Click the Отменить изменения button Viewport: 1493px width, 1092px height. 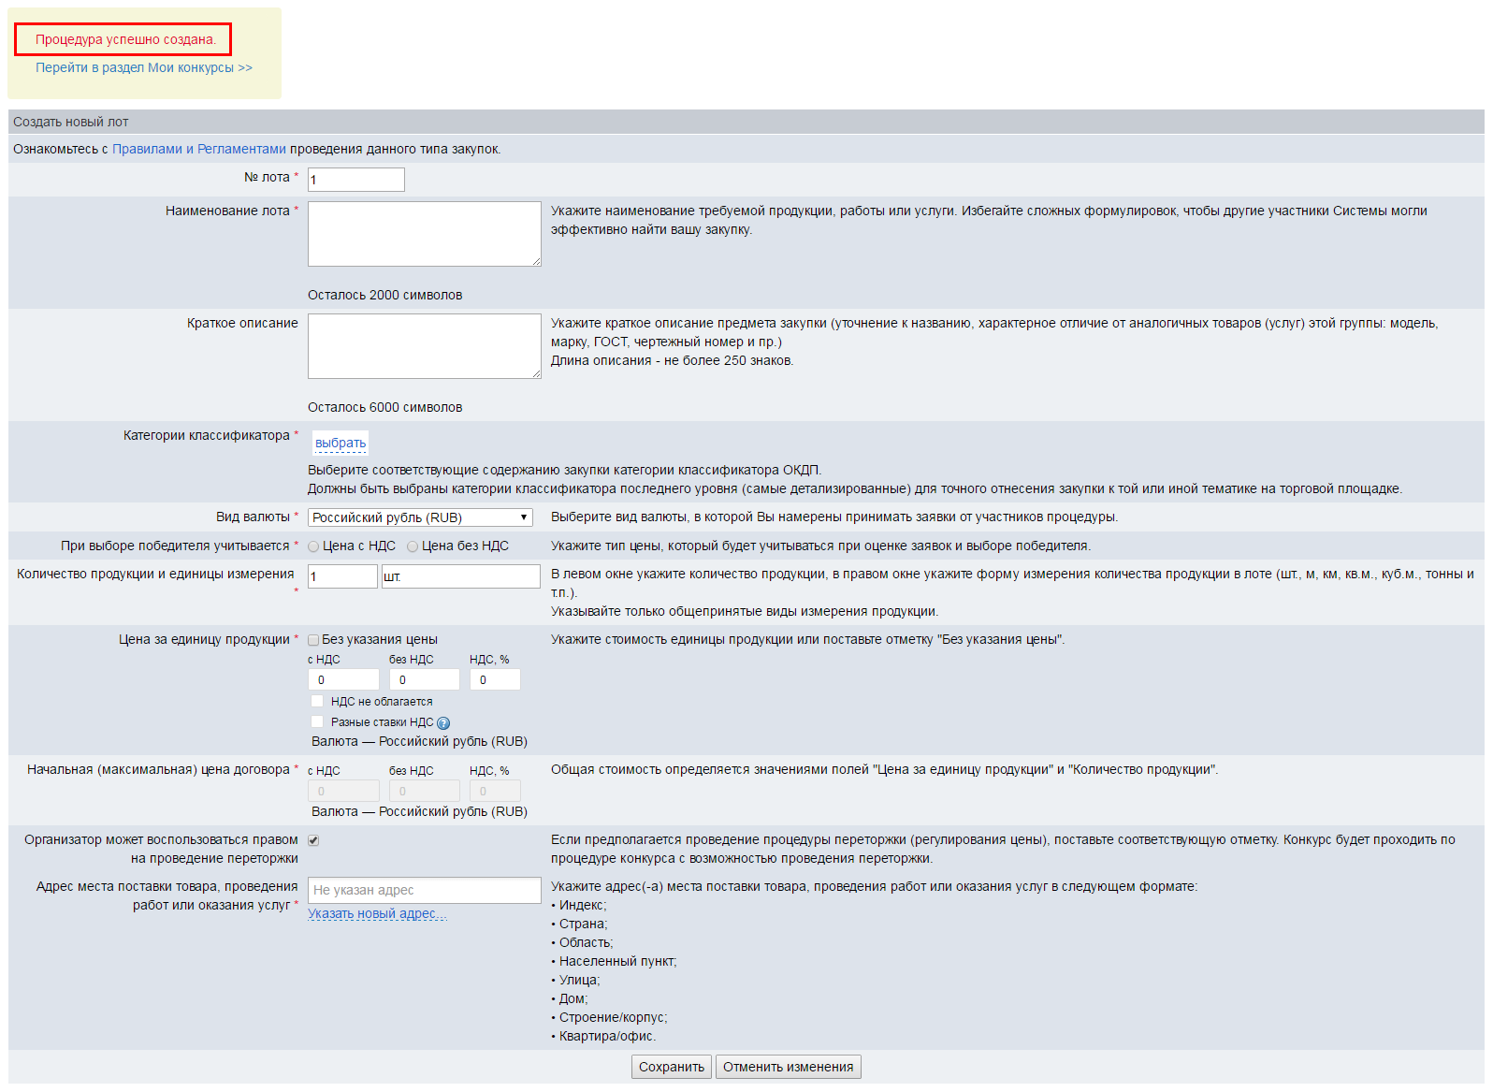click(789, 1067)
